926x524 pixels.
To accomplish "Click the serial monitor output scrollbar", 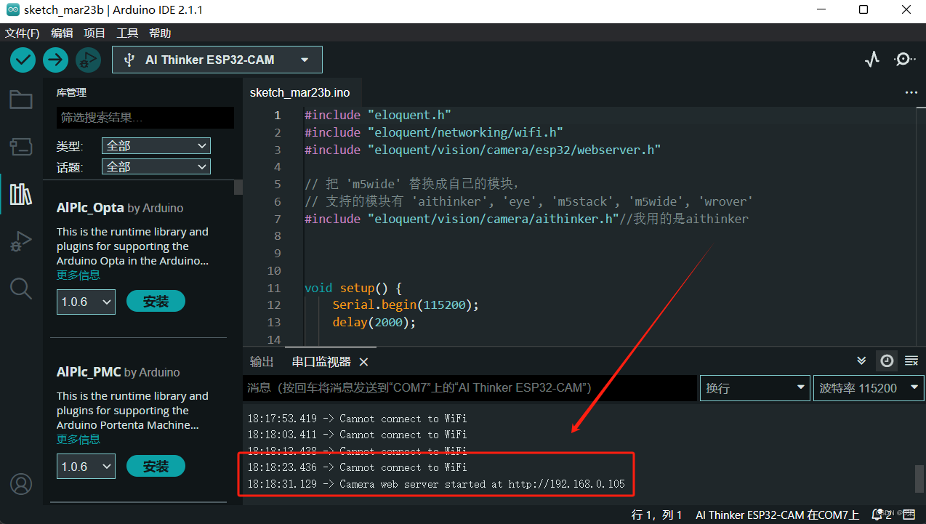I will [x=919, y=478].
